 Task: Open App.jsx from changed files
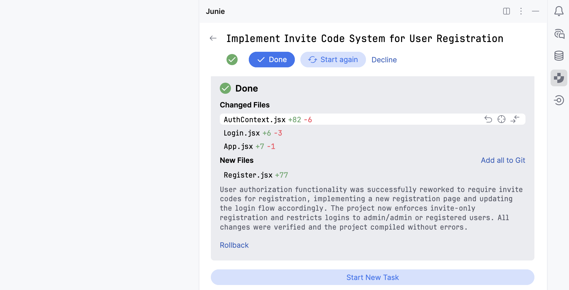(238, 147)
